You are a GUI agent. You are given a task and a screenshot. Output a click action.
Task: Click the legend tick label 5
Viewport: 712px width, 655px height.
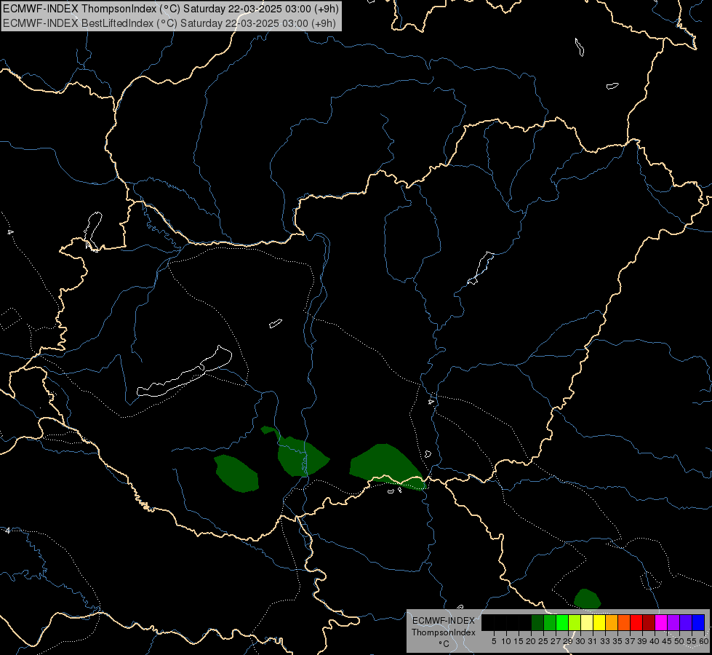(x=494, y=641)
